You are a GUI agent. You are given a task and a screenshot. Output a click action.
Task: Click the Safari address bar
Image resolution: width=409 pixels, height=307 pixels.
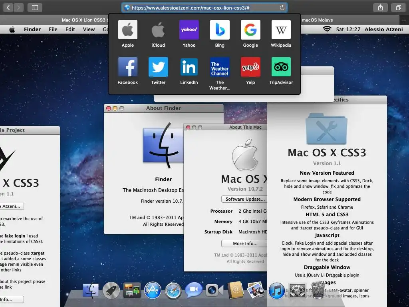[x=204, y=8]
